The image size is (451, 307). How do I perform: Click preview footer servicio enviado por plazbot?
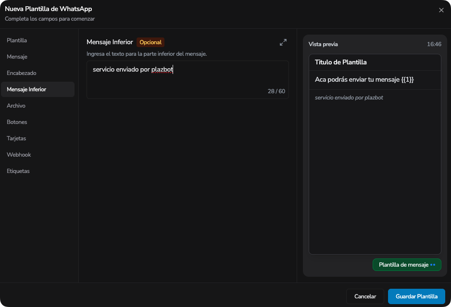pos(349,98)
